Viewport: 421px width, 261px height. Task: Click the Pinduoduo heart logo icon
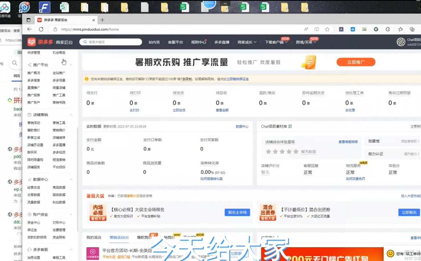click(x=32, y=42)
